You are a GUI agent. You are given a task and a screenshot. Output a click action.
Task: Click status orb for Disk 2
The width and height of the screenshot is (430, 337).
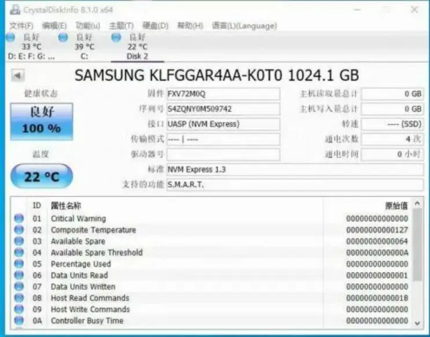116,37
